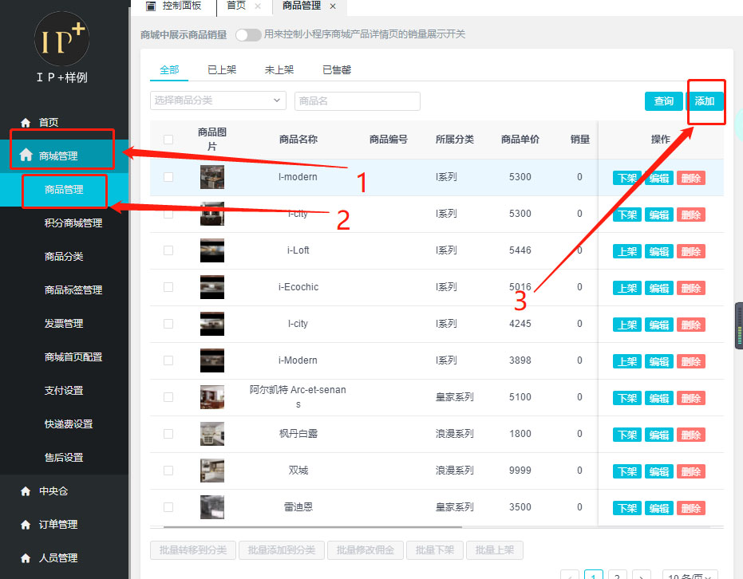Click the 中央仓 sidebar icon
Image resolution: width=743 pixels, height=579 pixels.
tap(26, 491)
